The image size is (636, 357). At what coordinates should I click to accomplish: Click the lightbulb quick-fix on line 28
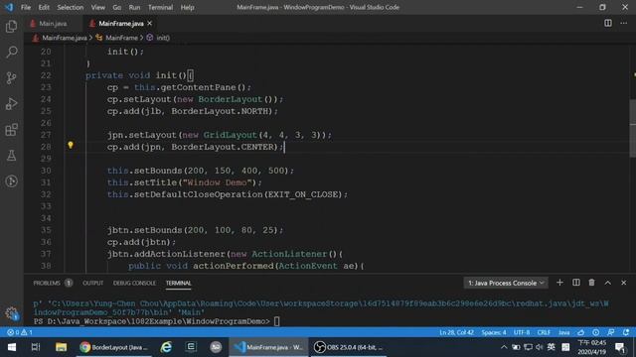pyautogui.click(x=71, y=145)
